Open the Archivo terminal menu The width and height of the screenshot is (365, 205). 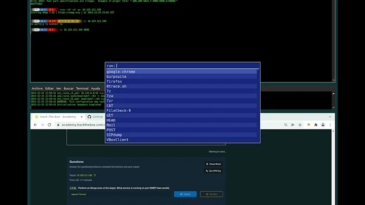coord(37,88)
